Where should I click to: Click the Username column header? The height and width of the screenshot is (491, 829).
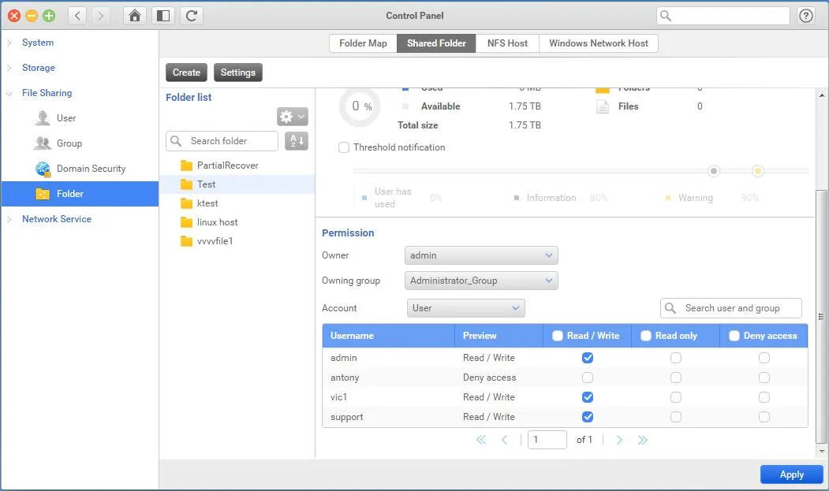click(388, 336)
